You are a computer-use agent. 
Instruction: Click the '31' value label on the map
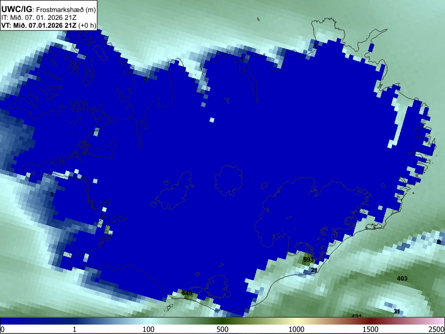pyautogui.click(x=397, y=311)
